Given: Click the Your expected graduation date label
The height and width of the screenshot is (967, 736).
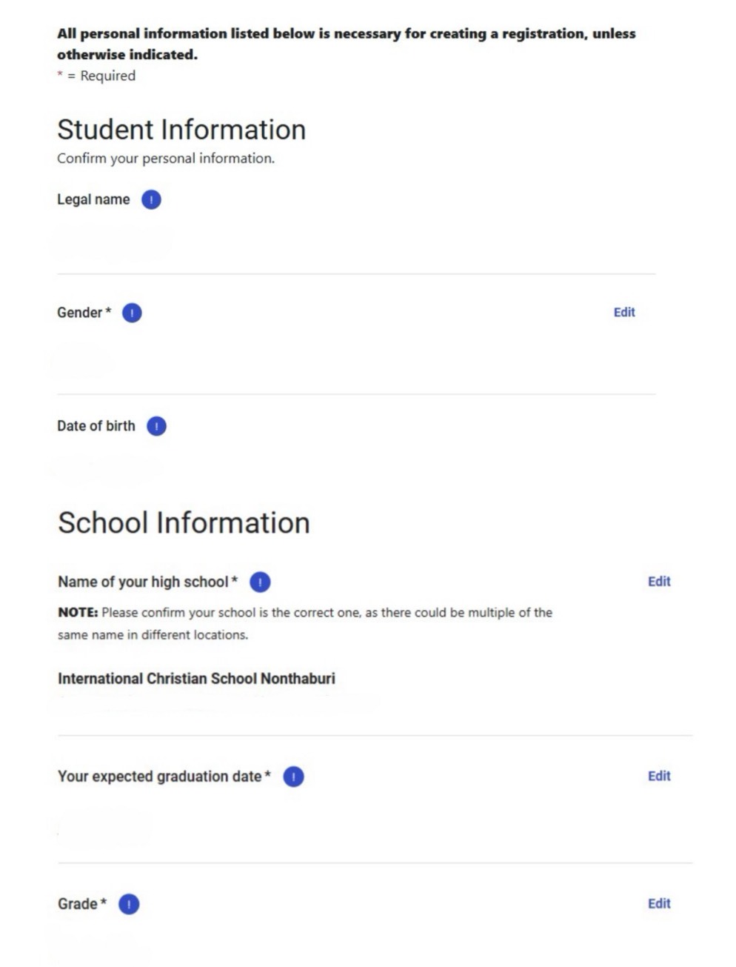Looking at the screenshot, I should [x=160, y=777].
